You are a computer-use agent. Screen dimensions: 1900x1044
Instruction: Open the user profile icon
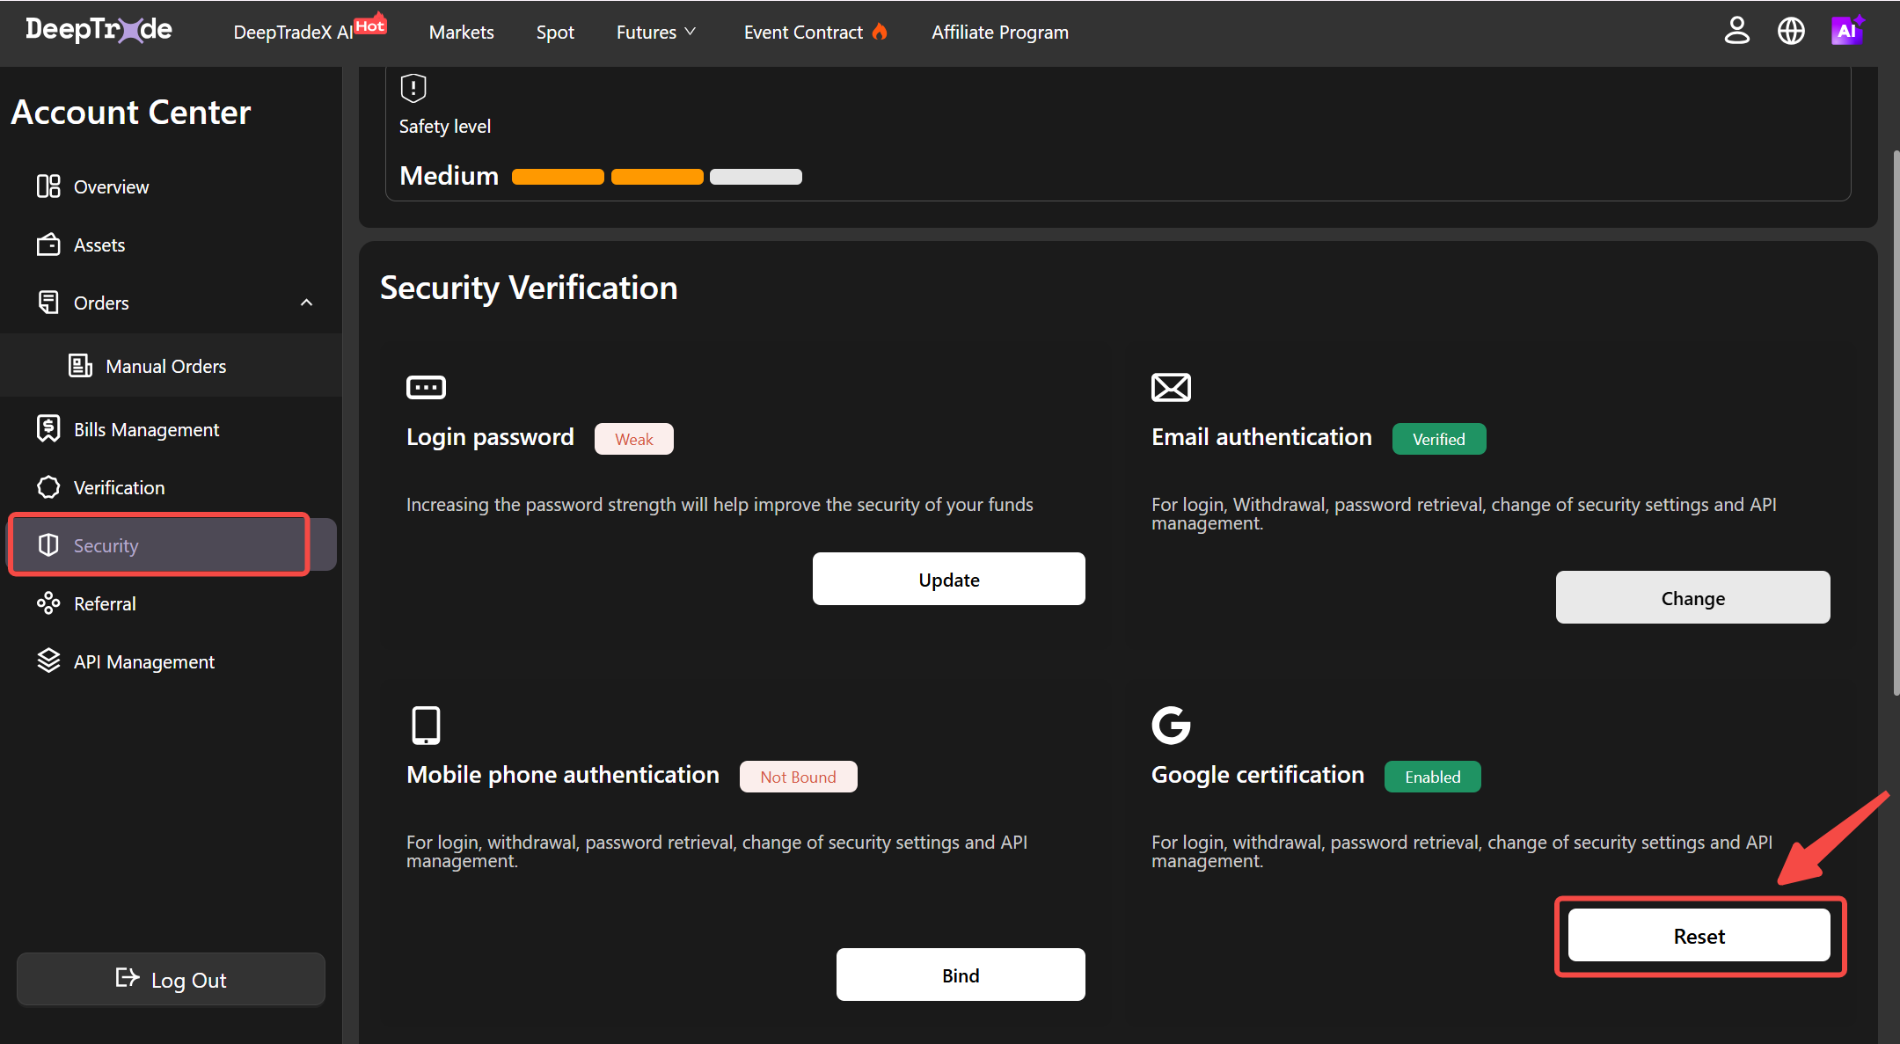[1736, 31]
